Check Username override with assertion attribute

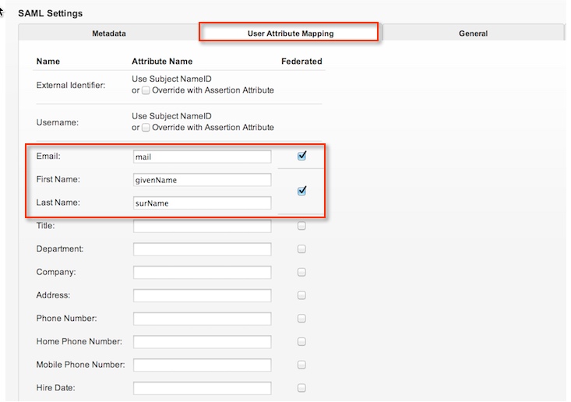146,128
